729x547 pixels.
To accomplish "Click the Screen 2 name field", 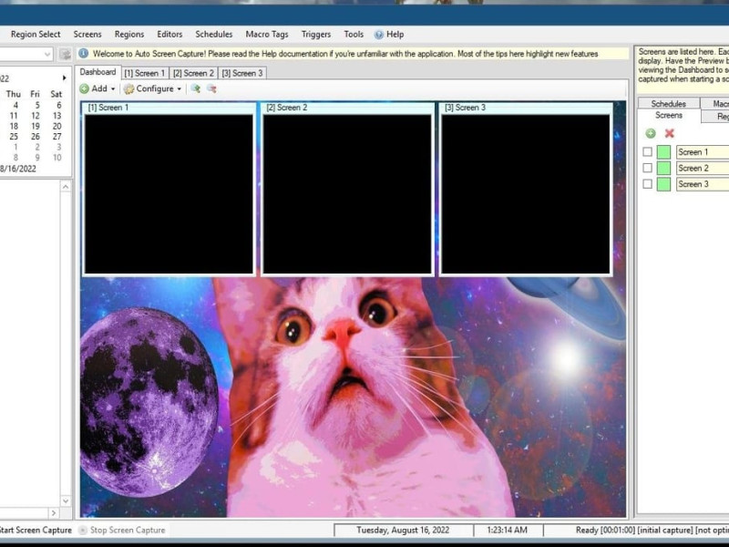I will 702,168.
